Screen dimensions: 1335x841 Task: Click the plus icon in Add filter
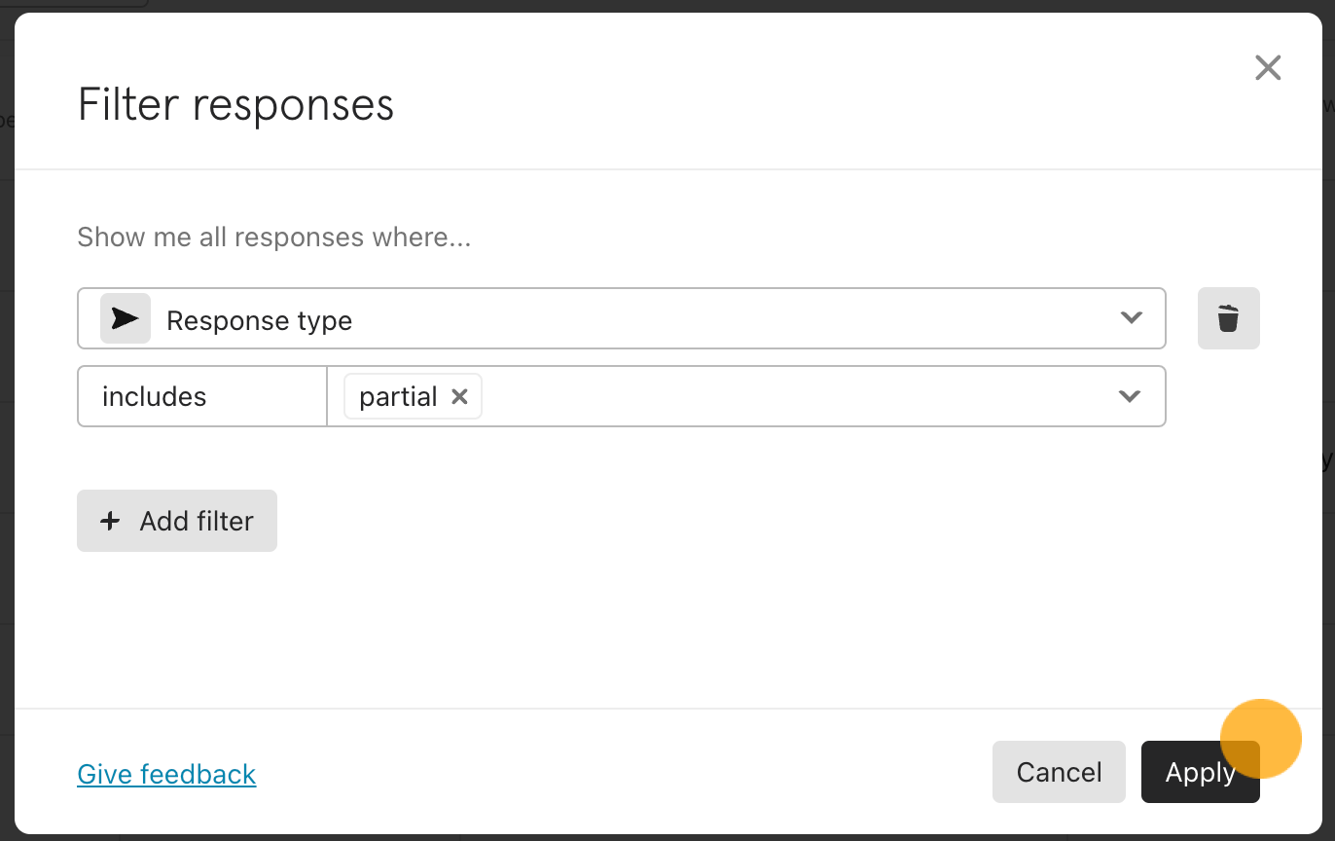[x=111, y=521]
